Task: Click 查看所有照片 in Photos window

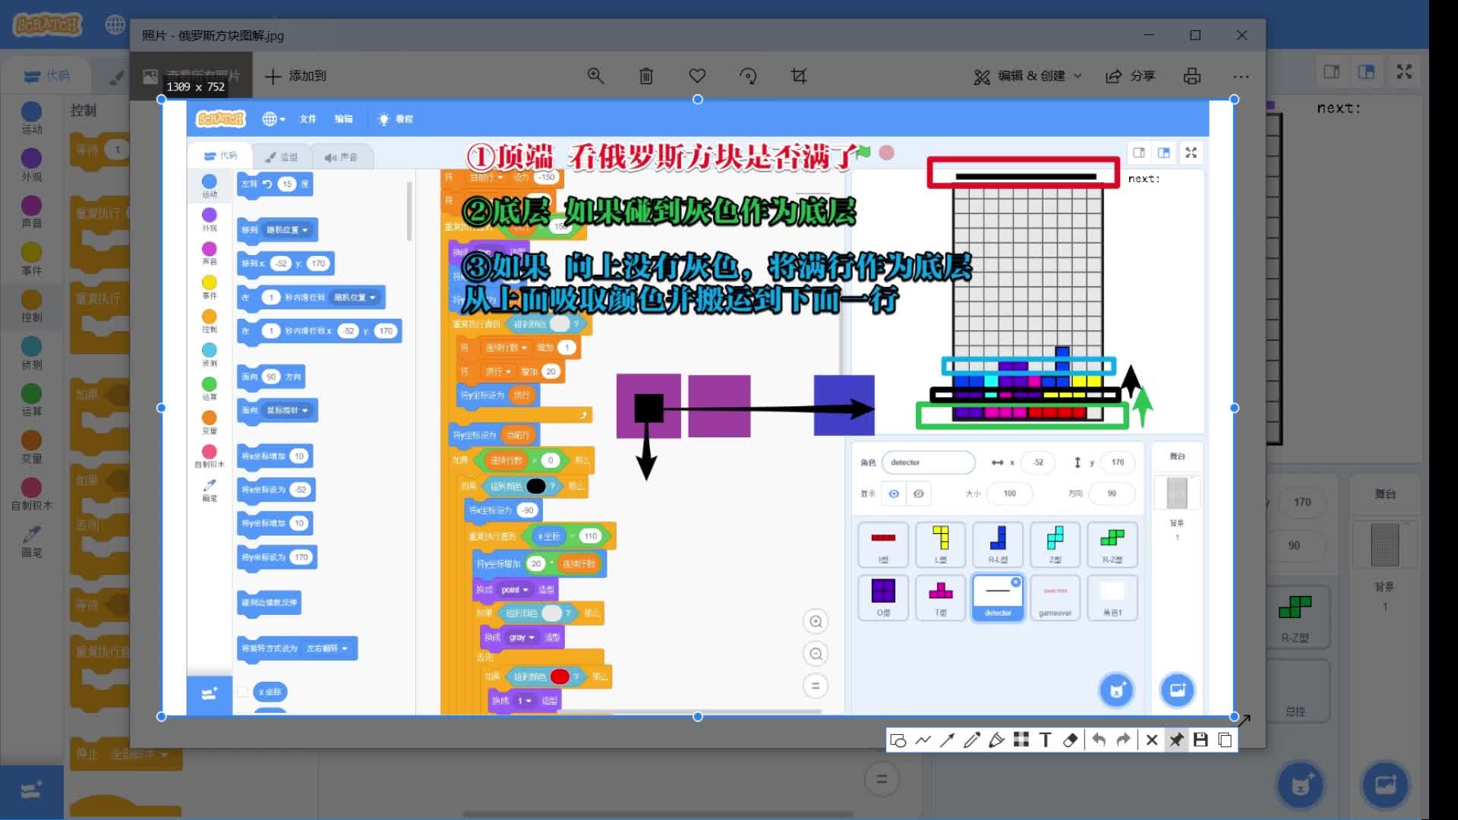Action: coord(192,76)
